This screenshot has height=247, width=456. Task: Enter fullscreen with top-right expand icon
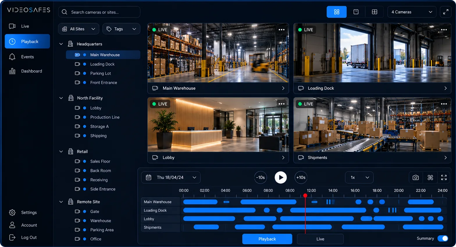pyautogui.click(x=446, y=12)
